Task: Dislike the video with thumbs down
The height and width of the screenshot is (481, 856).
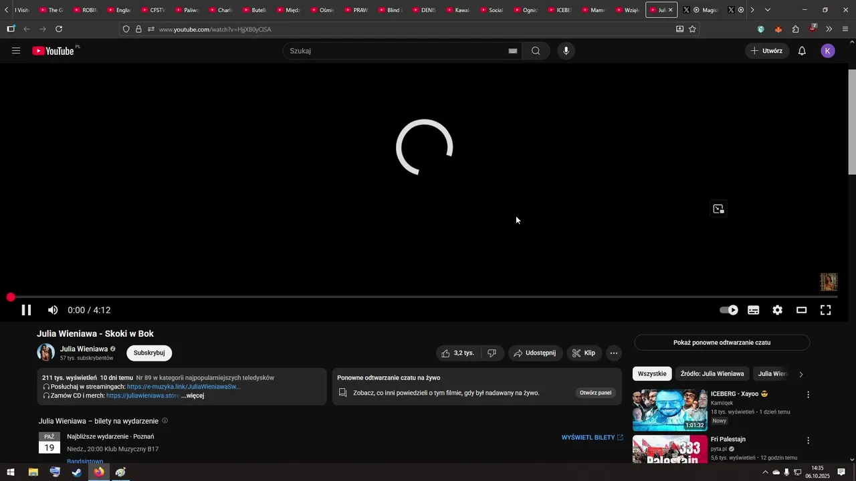Action: tap(492, 353)
